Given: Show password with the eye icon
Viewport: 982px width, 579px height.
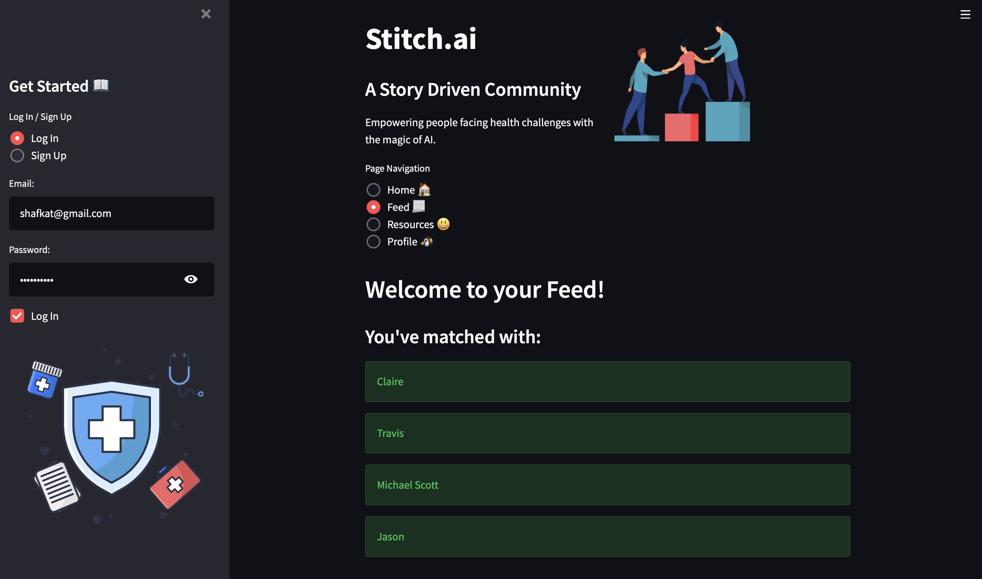Looking at the screenshot, I should 191,280.
